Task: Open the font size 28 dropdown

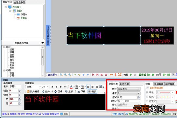Action: click(48, 87)
